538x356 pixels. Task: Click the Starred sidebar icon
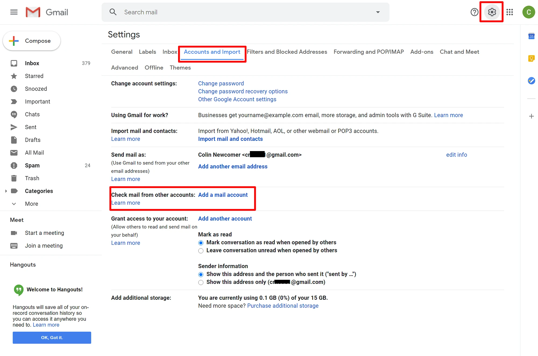tap(14, 76)
